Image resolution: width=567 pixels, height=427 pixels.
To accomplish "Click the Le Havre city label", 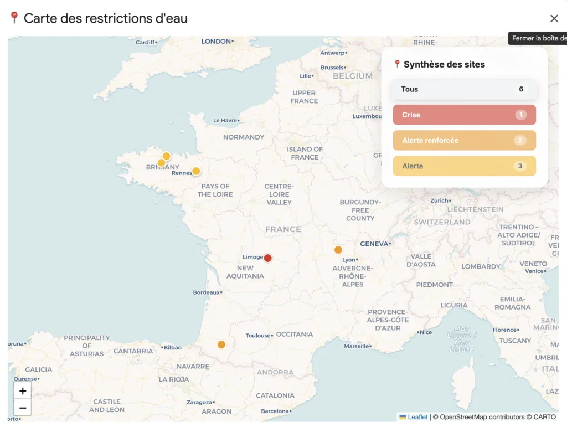I will click(x=225, y=120).
